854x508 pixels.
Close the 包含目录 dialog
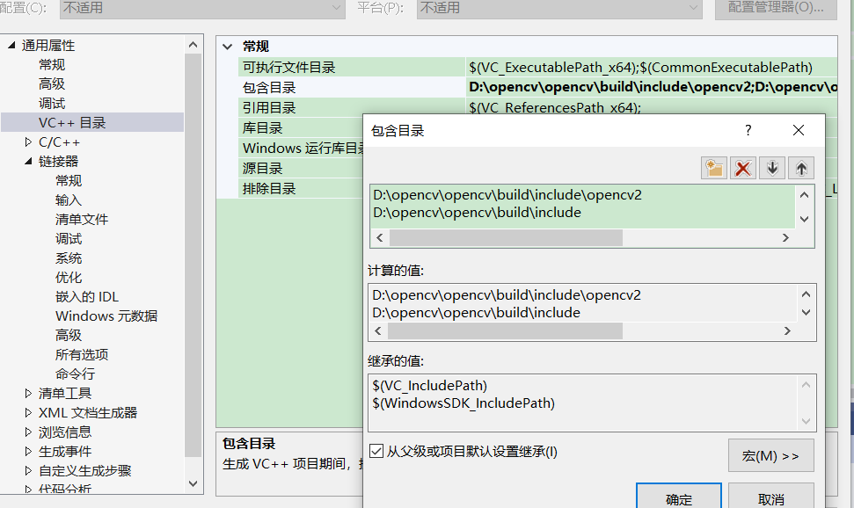tap(799, 130)
